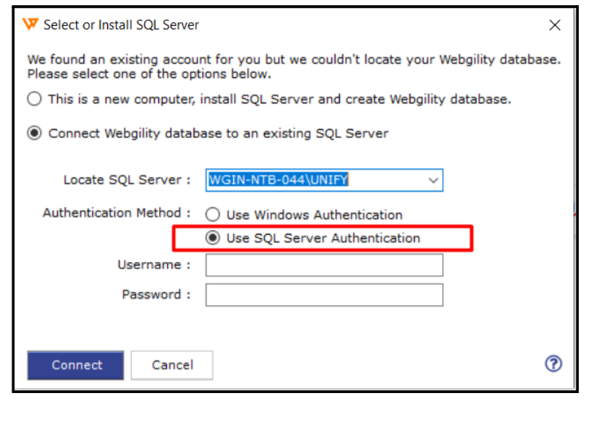This screenshot has width=591, height=424.
Task: Click the WGIN-NTB-044\UNIFY server name text
Action: tap(279, 180)
